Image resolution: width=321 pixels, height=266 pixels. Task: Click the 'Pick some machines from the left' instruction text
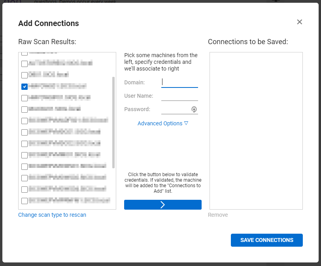click(x=161, y=62)
